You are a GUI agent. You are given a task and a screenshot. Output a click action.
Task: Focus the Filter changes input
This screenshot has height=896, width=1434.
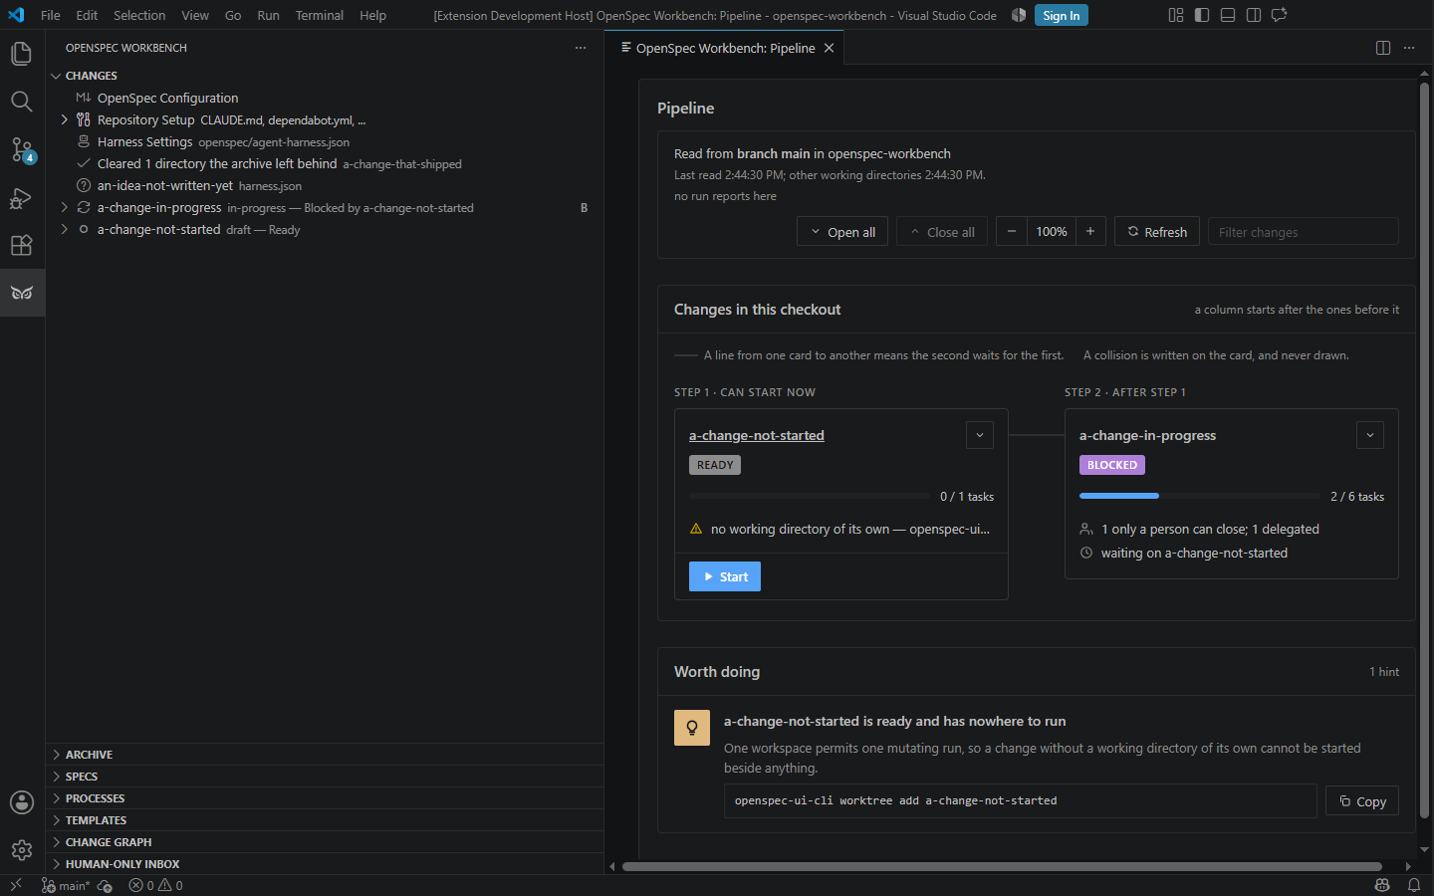[1304, 232]
